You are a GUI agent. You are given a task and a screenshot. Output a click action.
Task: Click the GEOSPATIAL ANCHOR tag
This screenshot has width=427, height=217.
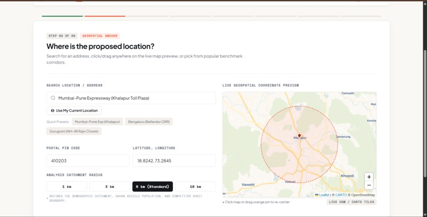pyautogui.click(x=100, y=36)
